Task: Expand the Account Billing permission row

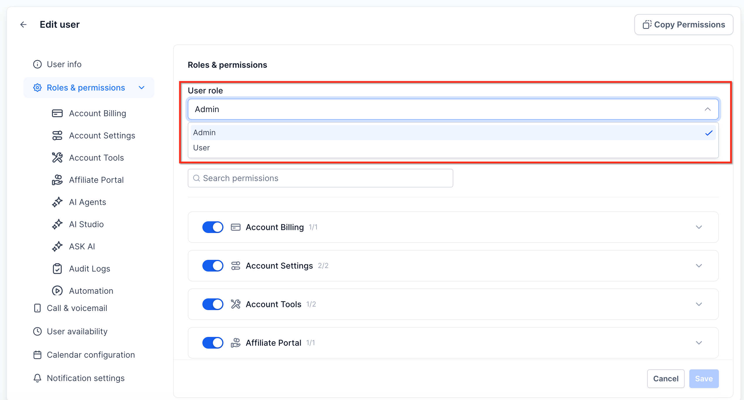Action: click(699, 227)
